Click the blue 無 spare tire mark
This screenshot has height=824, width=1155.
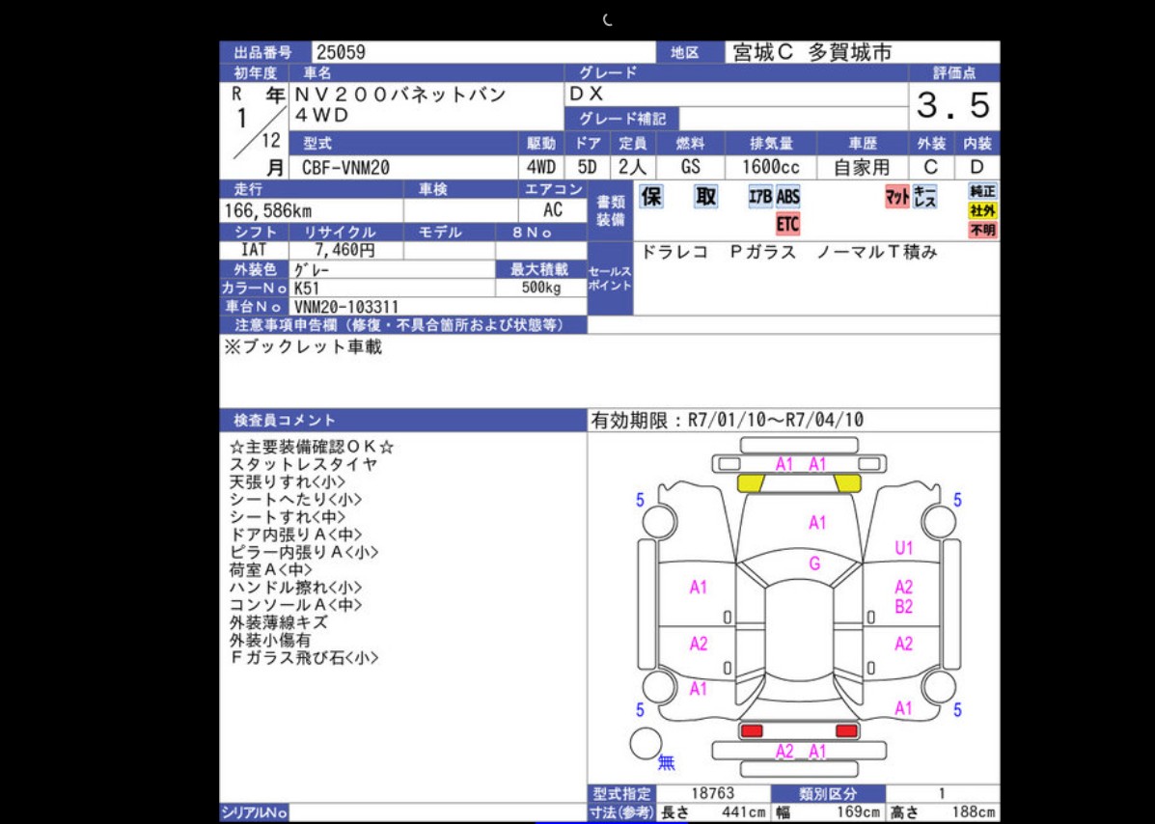pyautogui.click(x=666, y=763)
